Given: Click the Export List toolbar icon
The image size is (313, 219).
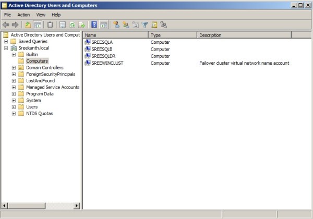Looking at the screenshot, I should [81, 25].
